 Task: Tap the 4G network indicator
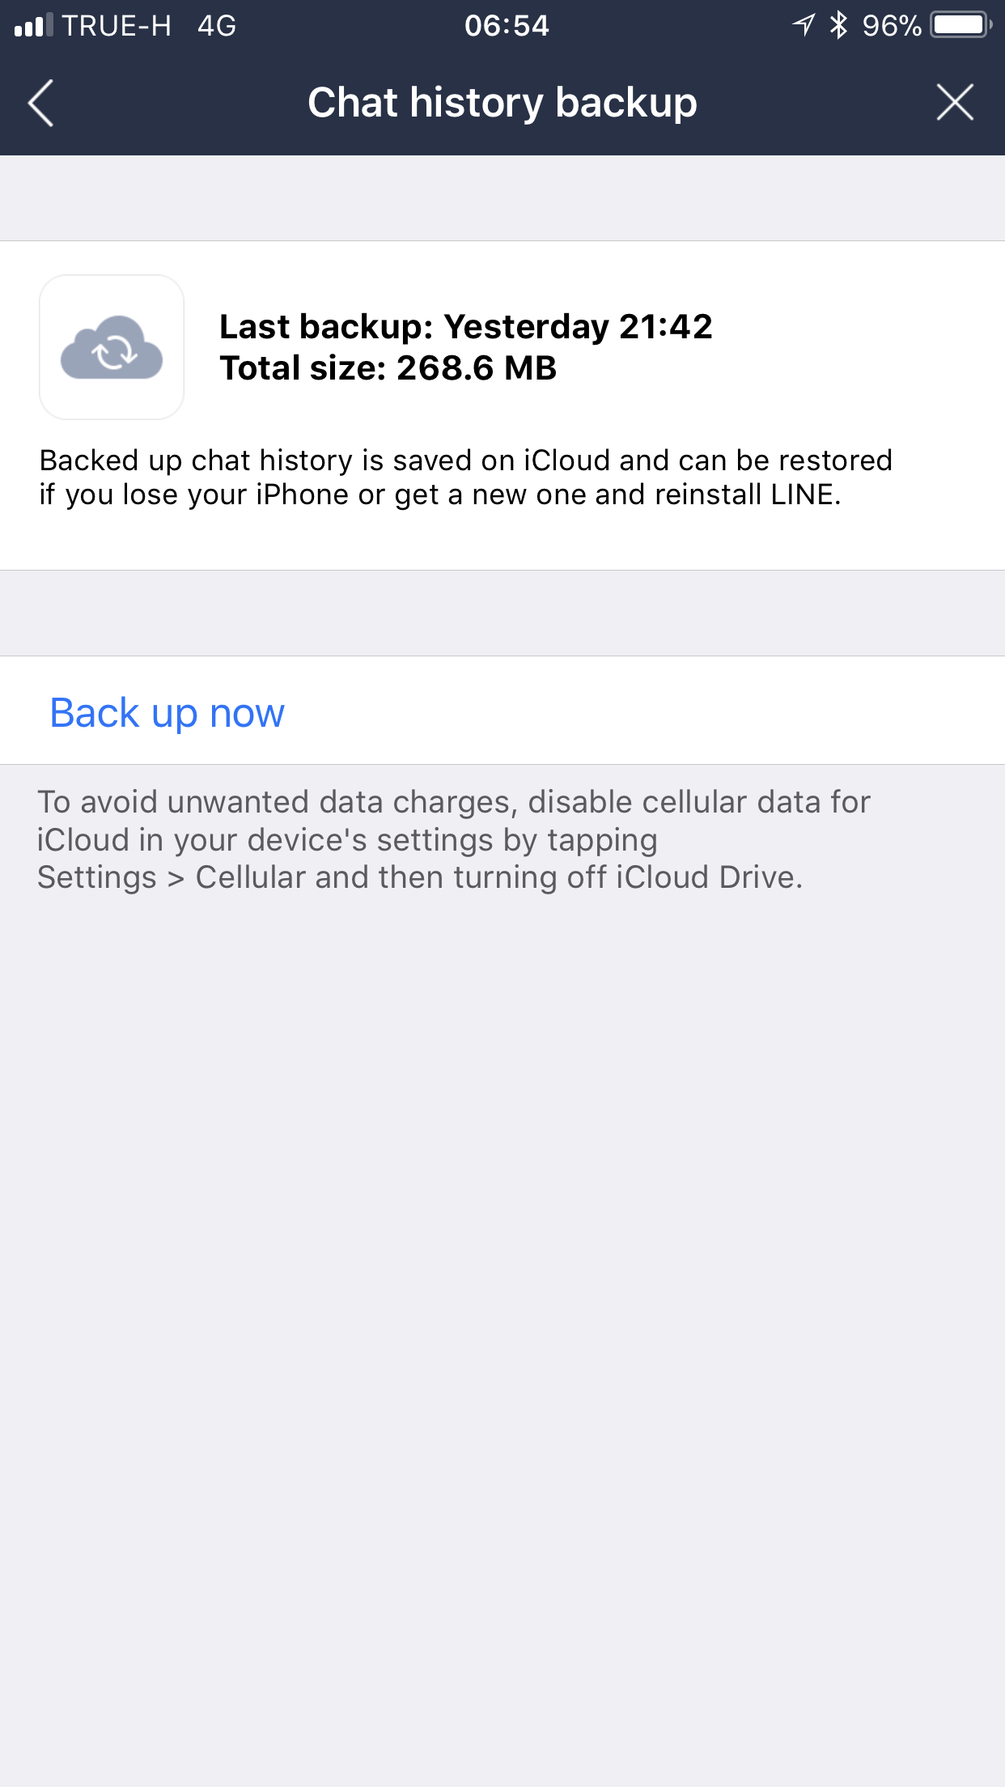[x=217, y=26]
